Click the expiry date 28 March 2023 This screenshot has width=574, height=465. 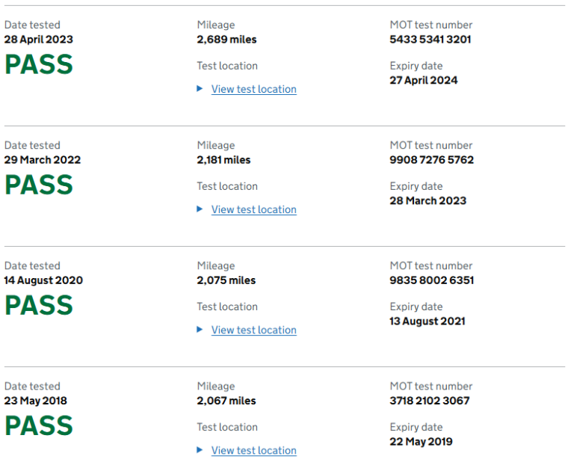[428, 200]
